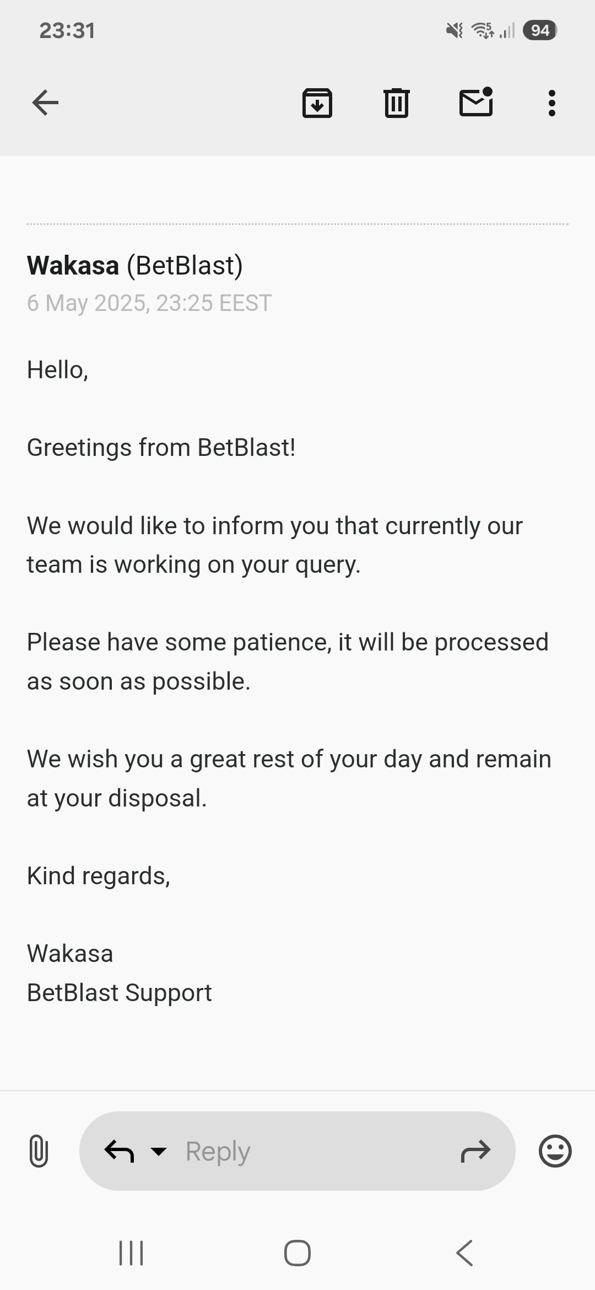Type in the Reply field

click(x=309, y=1151)
